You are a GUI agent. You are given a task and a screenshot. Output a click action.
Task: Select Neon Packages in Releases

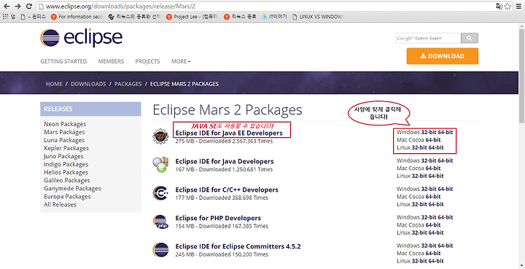click(65, 124)
